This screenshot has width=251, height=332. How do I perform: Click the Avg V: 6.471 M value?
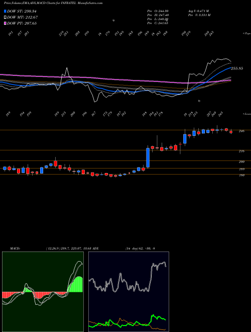pos(199,11)
